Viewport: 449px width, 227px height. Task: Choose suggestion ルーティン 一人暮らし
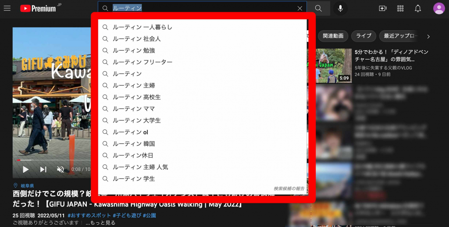pyautogui.click(x=142, y=27)
